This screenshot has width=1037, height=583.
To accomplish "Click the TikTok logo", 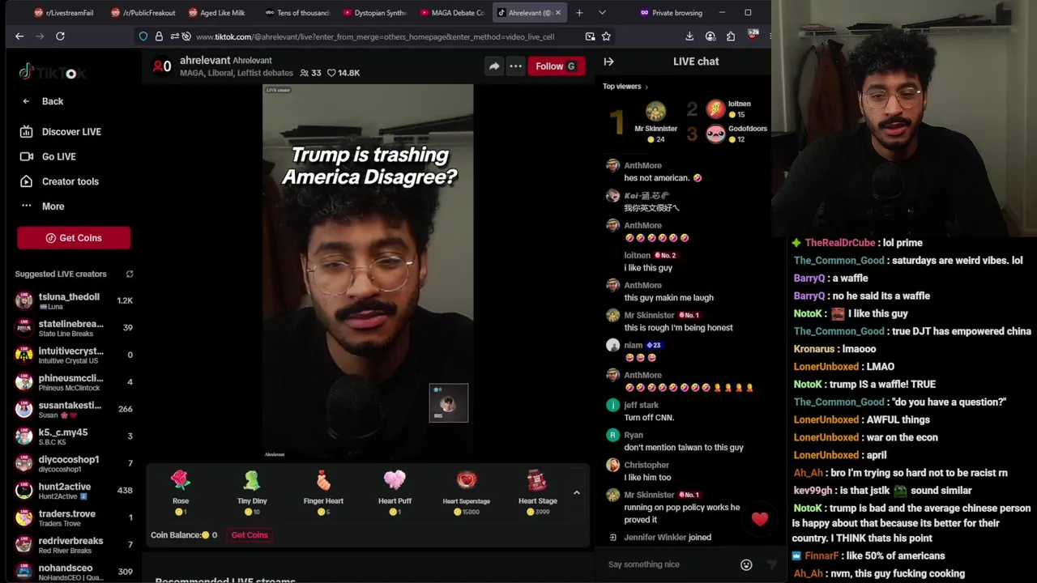I will pos(53,73).
